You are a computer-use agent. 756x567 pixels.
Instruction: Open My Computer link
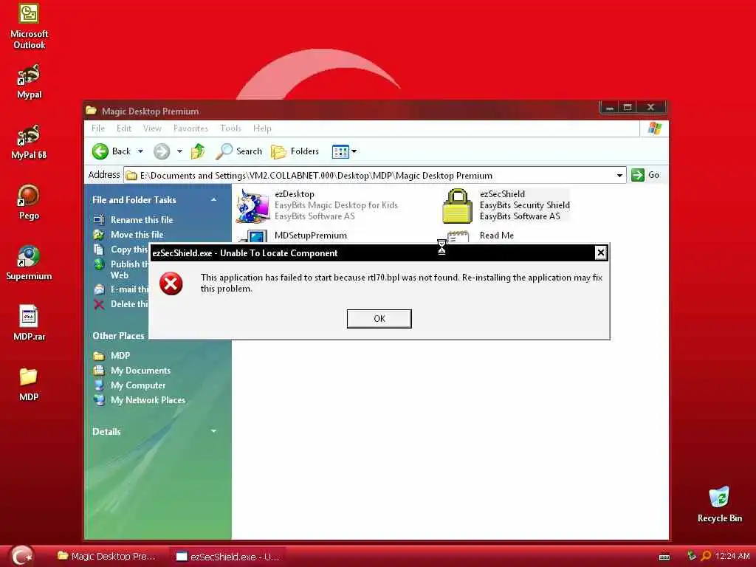click(138, 385)
